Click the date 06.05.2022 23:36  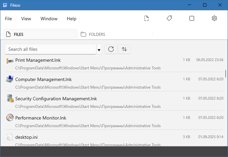pos(210,60)
